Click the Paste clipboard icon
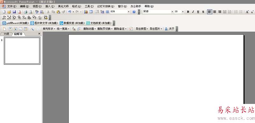 (58, 12)
